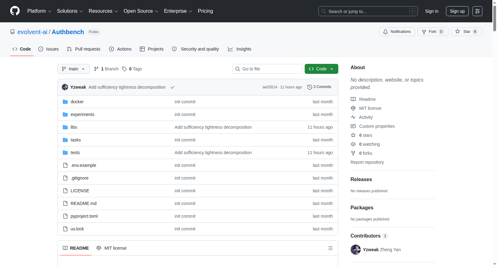Screen dimensions: 497x267
Task: Click the repository icon before evolvent-ai
Action: tap(12, 32)
